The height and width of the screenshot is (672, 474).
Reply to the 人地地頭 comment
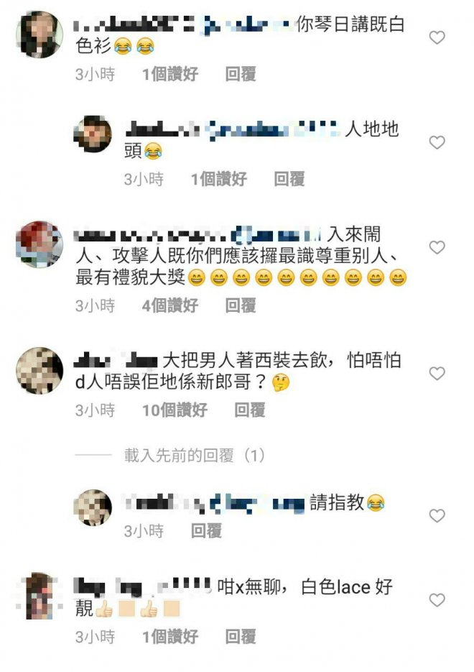(289, 179)
